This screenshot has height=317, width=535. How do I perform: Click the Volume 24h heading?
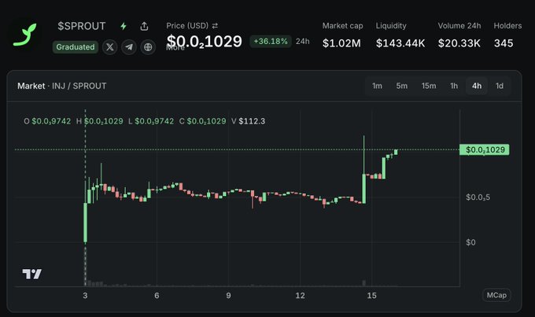[459, 26]
